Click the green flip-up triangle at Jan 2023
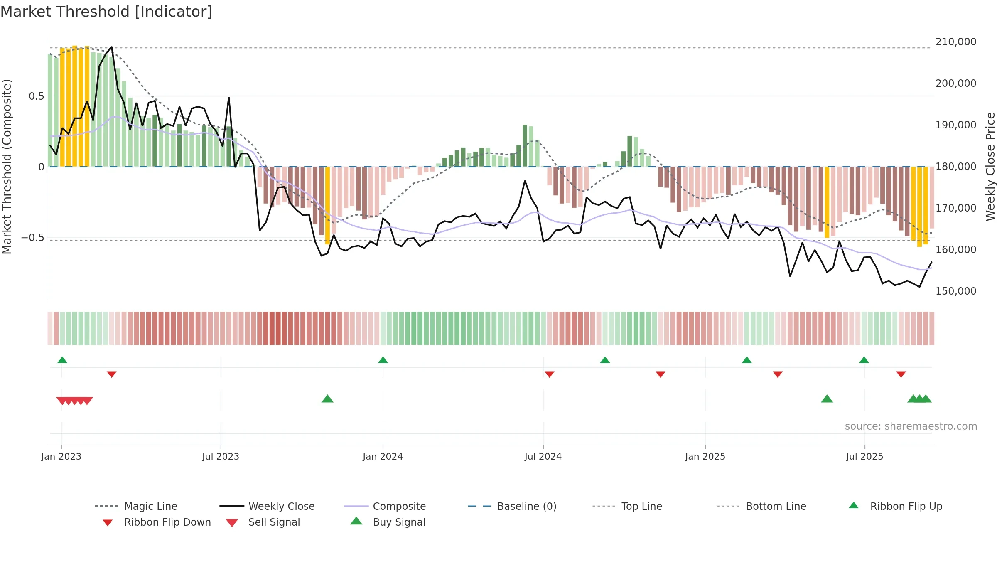The width and height of the screenshot is (997, 561). click(62, 360)
